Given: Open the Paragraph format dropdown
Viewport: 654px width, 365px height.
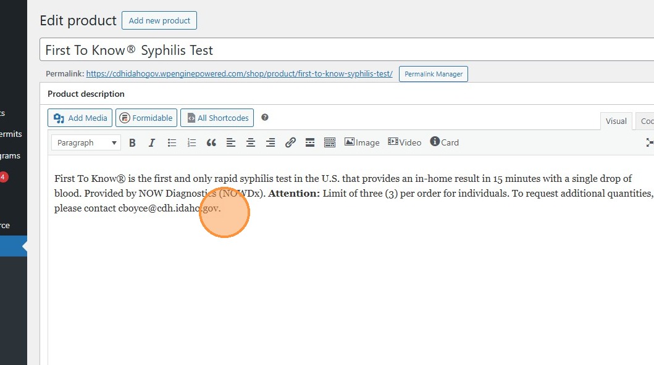Looking at the screenshot, I should (86, 143).
